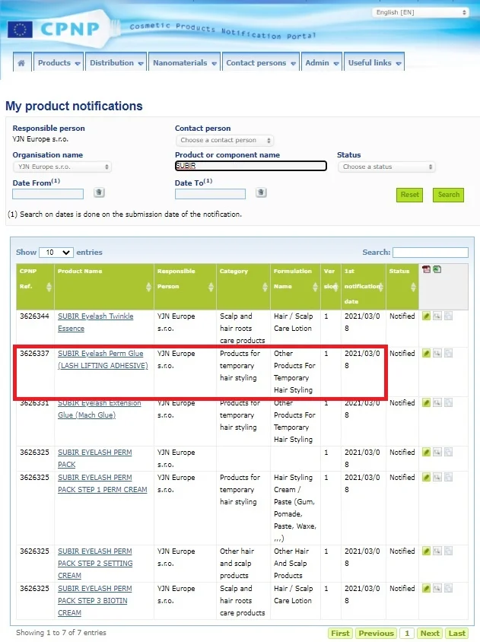Screen dimensions: 480x642
Task: View details of STEP 1 PERM CREAM
Action: [x=437, y=478]
